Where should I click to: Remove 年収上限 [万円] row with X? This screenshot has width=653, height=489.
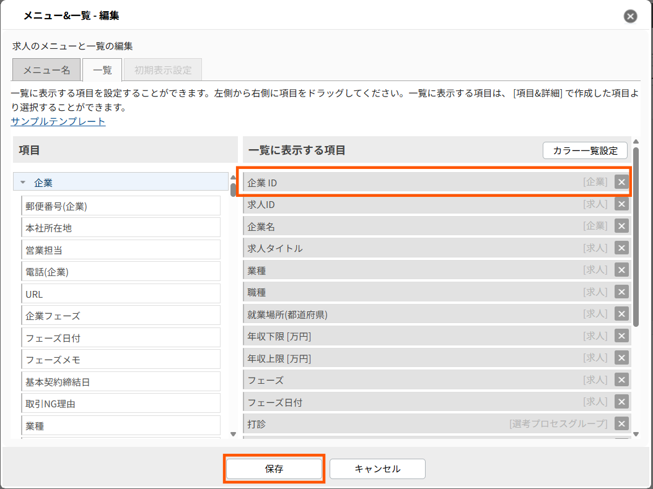click(x=621, y=358)
